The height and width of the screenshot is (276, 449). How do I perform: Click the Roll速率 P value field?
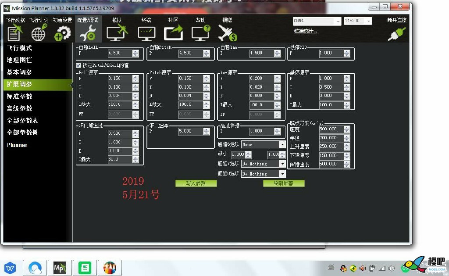point(120,79)
